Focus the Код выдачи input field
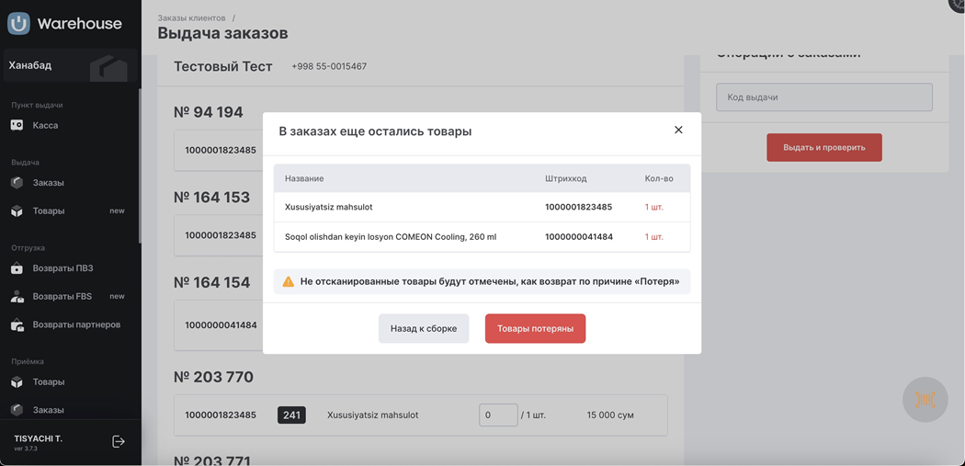Viewport: 965px width, 466px height. 823,97
